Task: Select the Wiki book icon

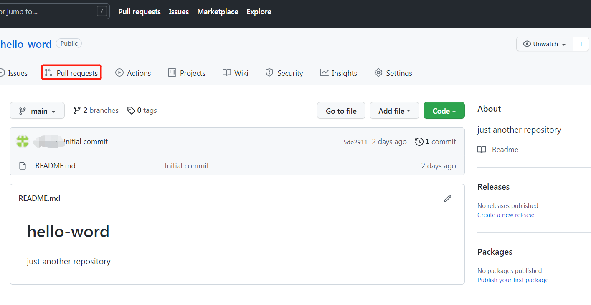Action: pyautogui.click(x=225, y=72)
